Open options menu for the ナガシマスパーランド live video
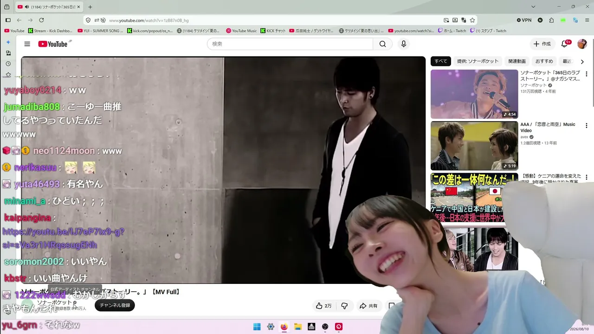This screenshot has height=334, width=594. (x=586, y=74)
